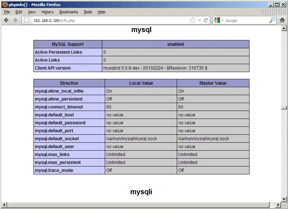Click the "MySQL Support" header cell

click(68, 44)
